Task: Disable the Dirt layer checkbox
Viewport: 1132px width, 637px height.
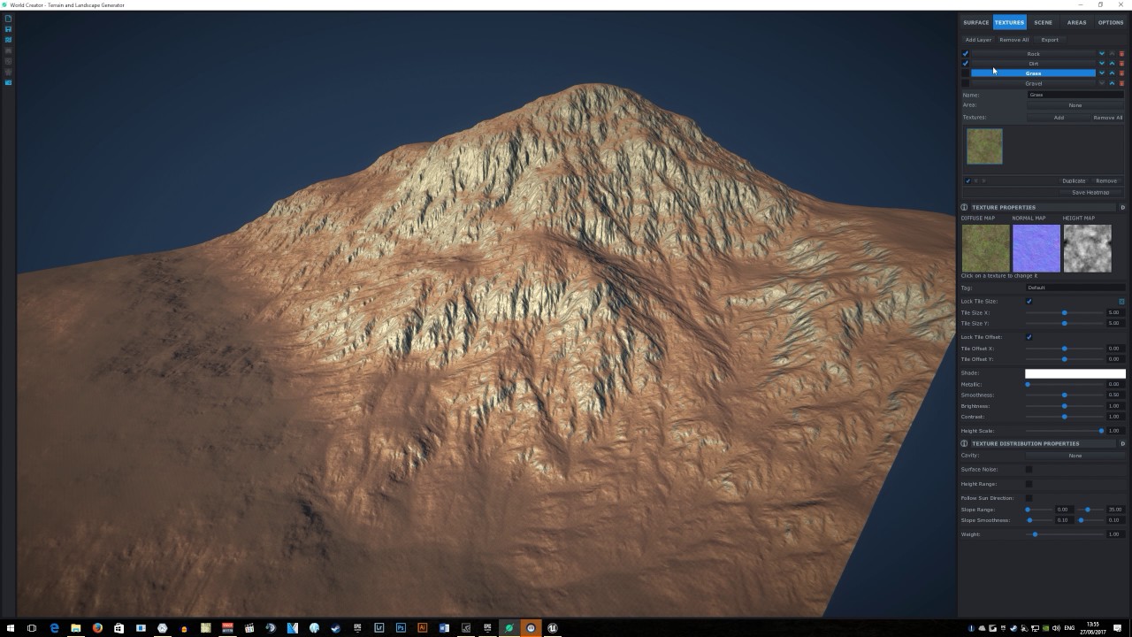Action: [x=965, y=64]
